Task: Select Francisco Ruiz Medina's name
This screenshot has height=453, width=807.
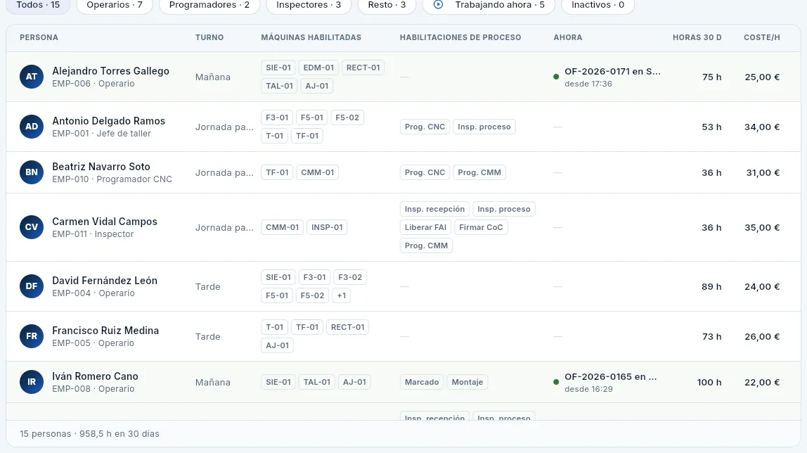Action: point(105,331)
